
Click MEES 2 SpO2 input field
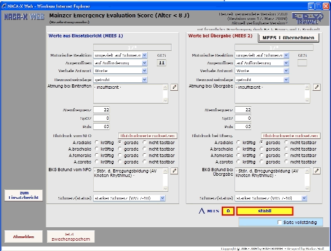point(243,118)
